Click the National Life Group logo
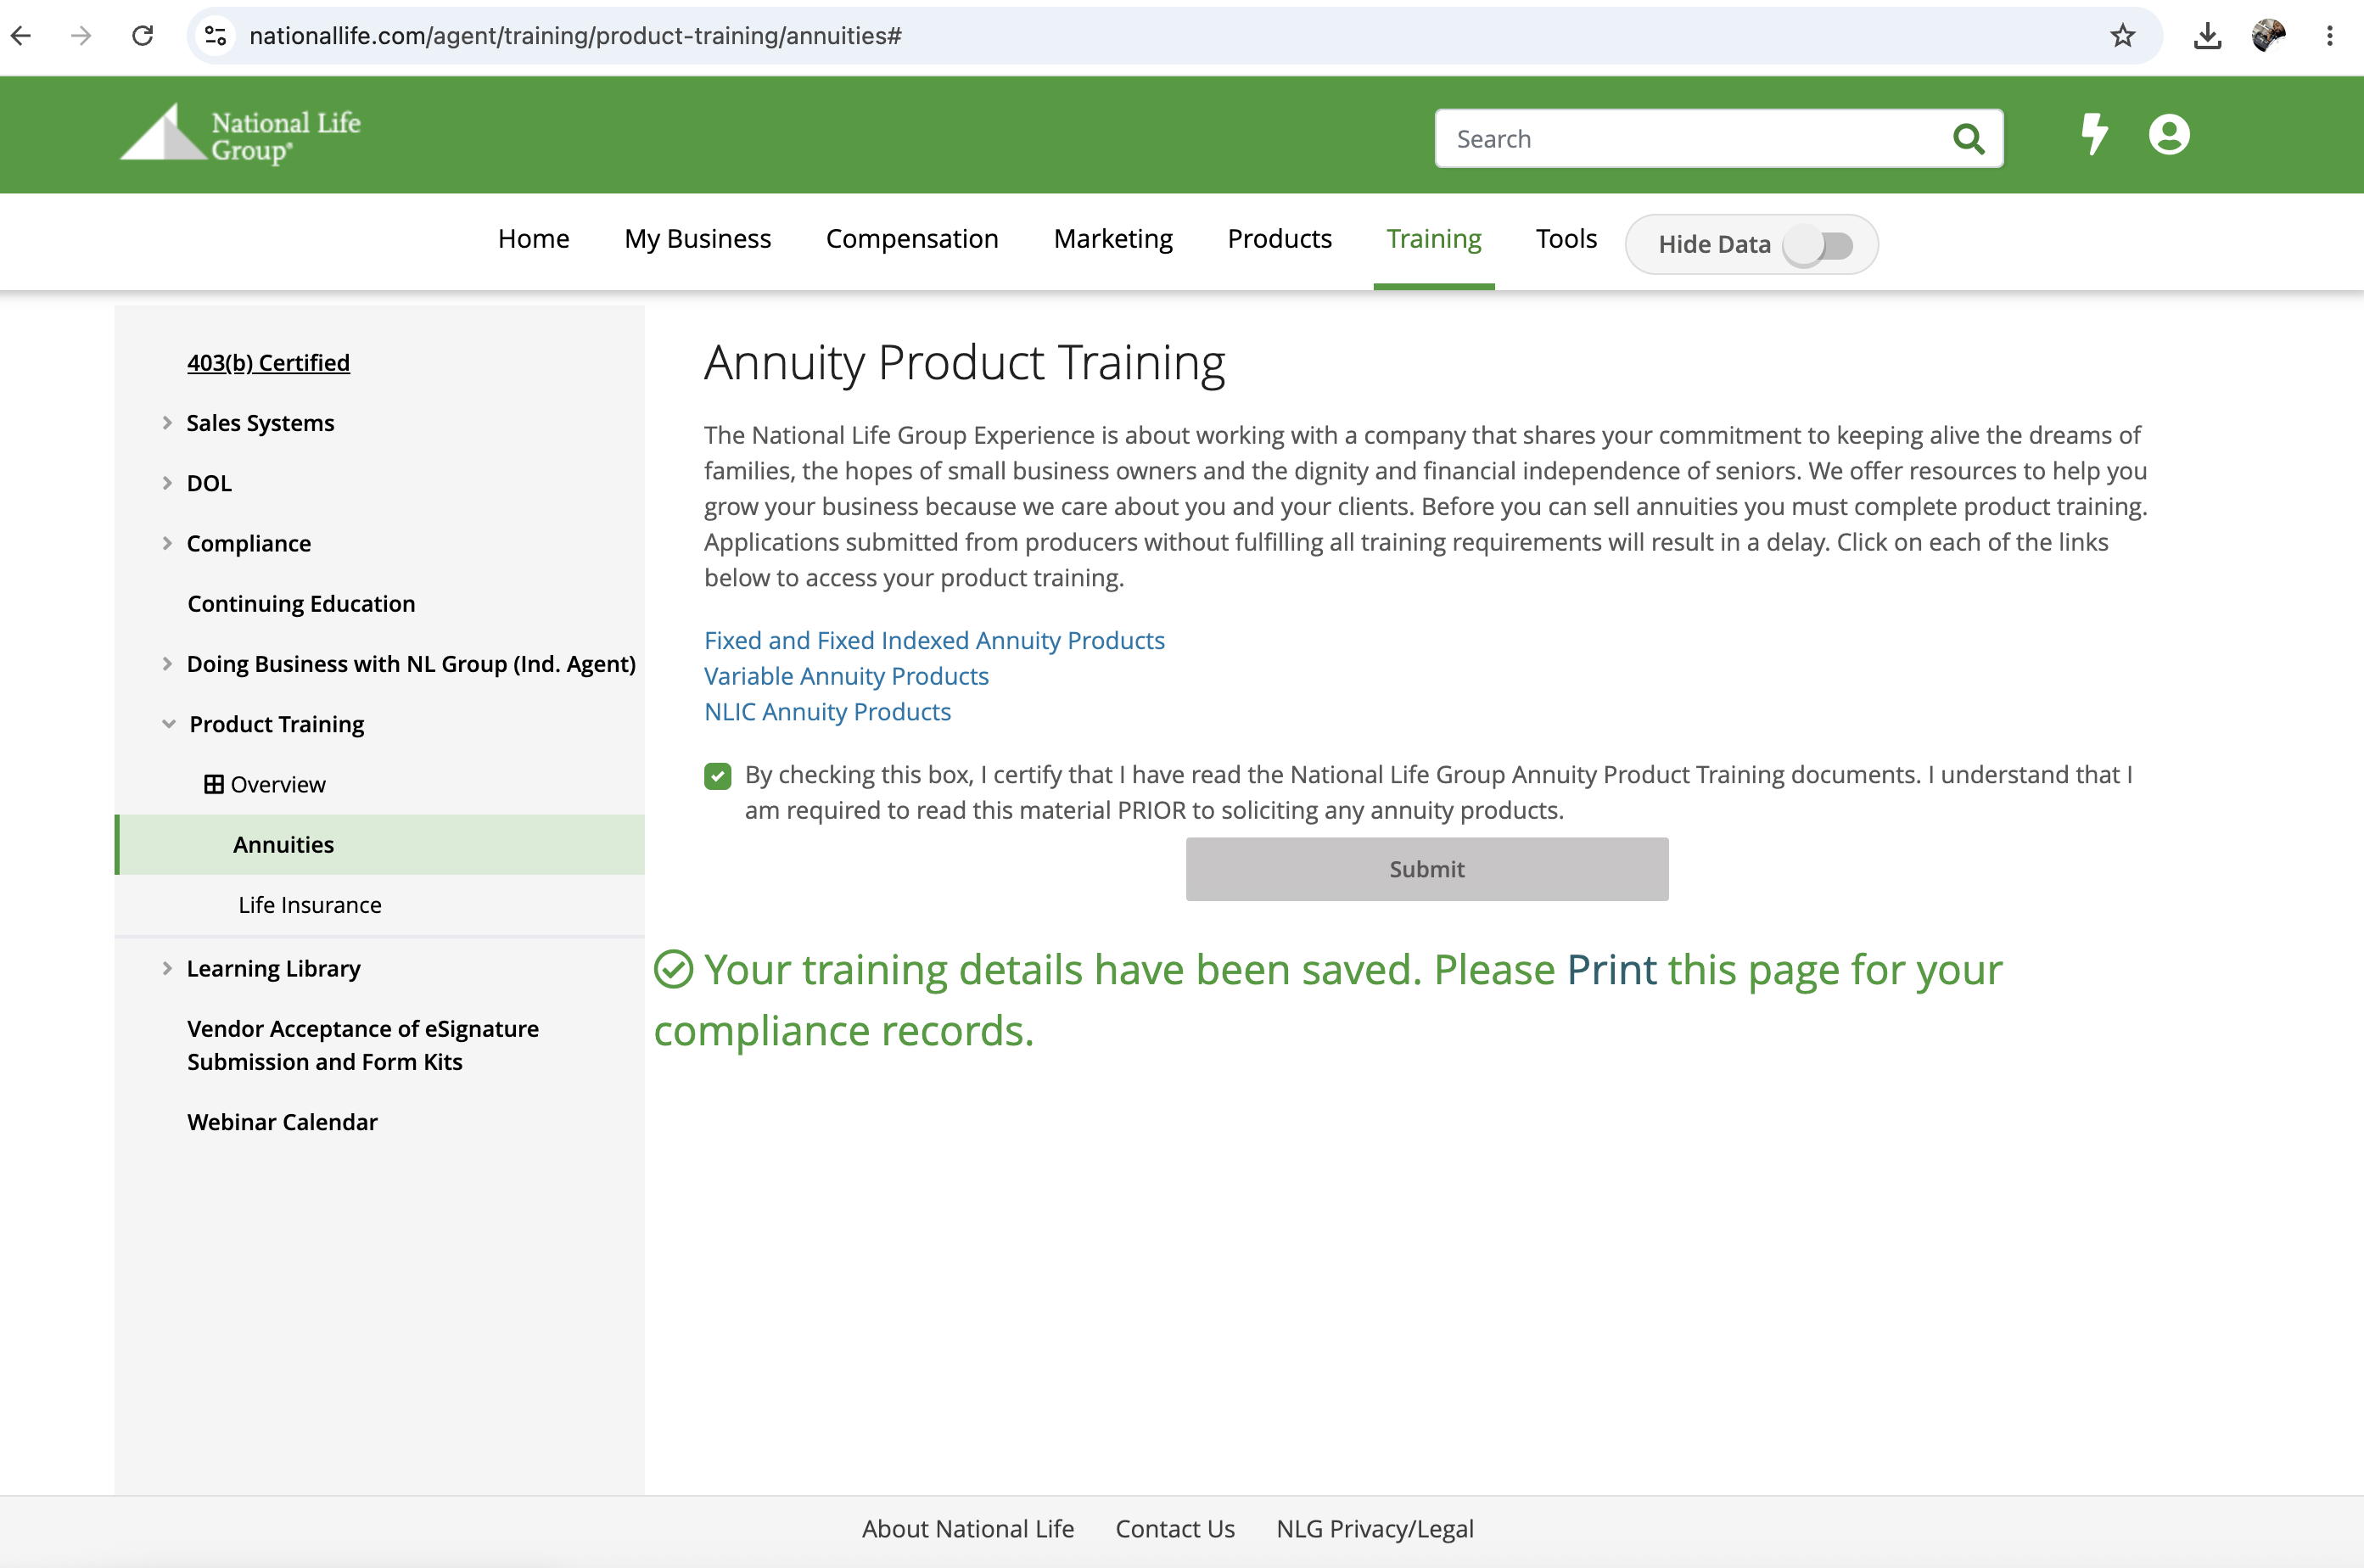The width and height of the screenshot is (2364, 1568). point(240,134)
